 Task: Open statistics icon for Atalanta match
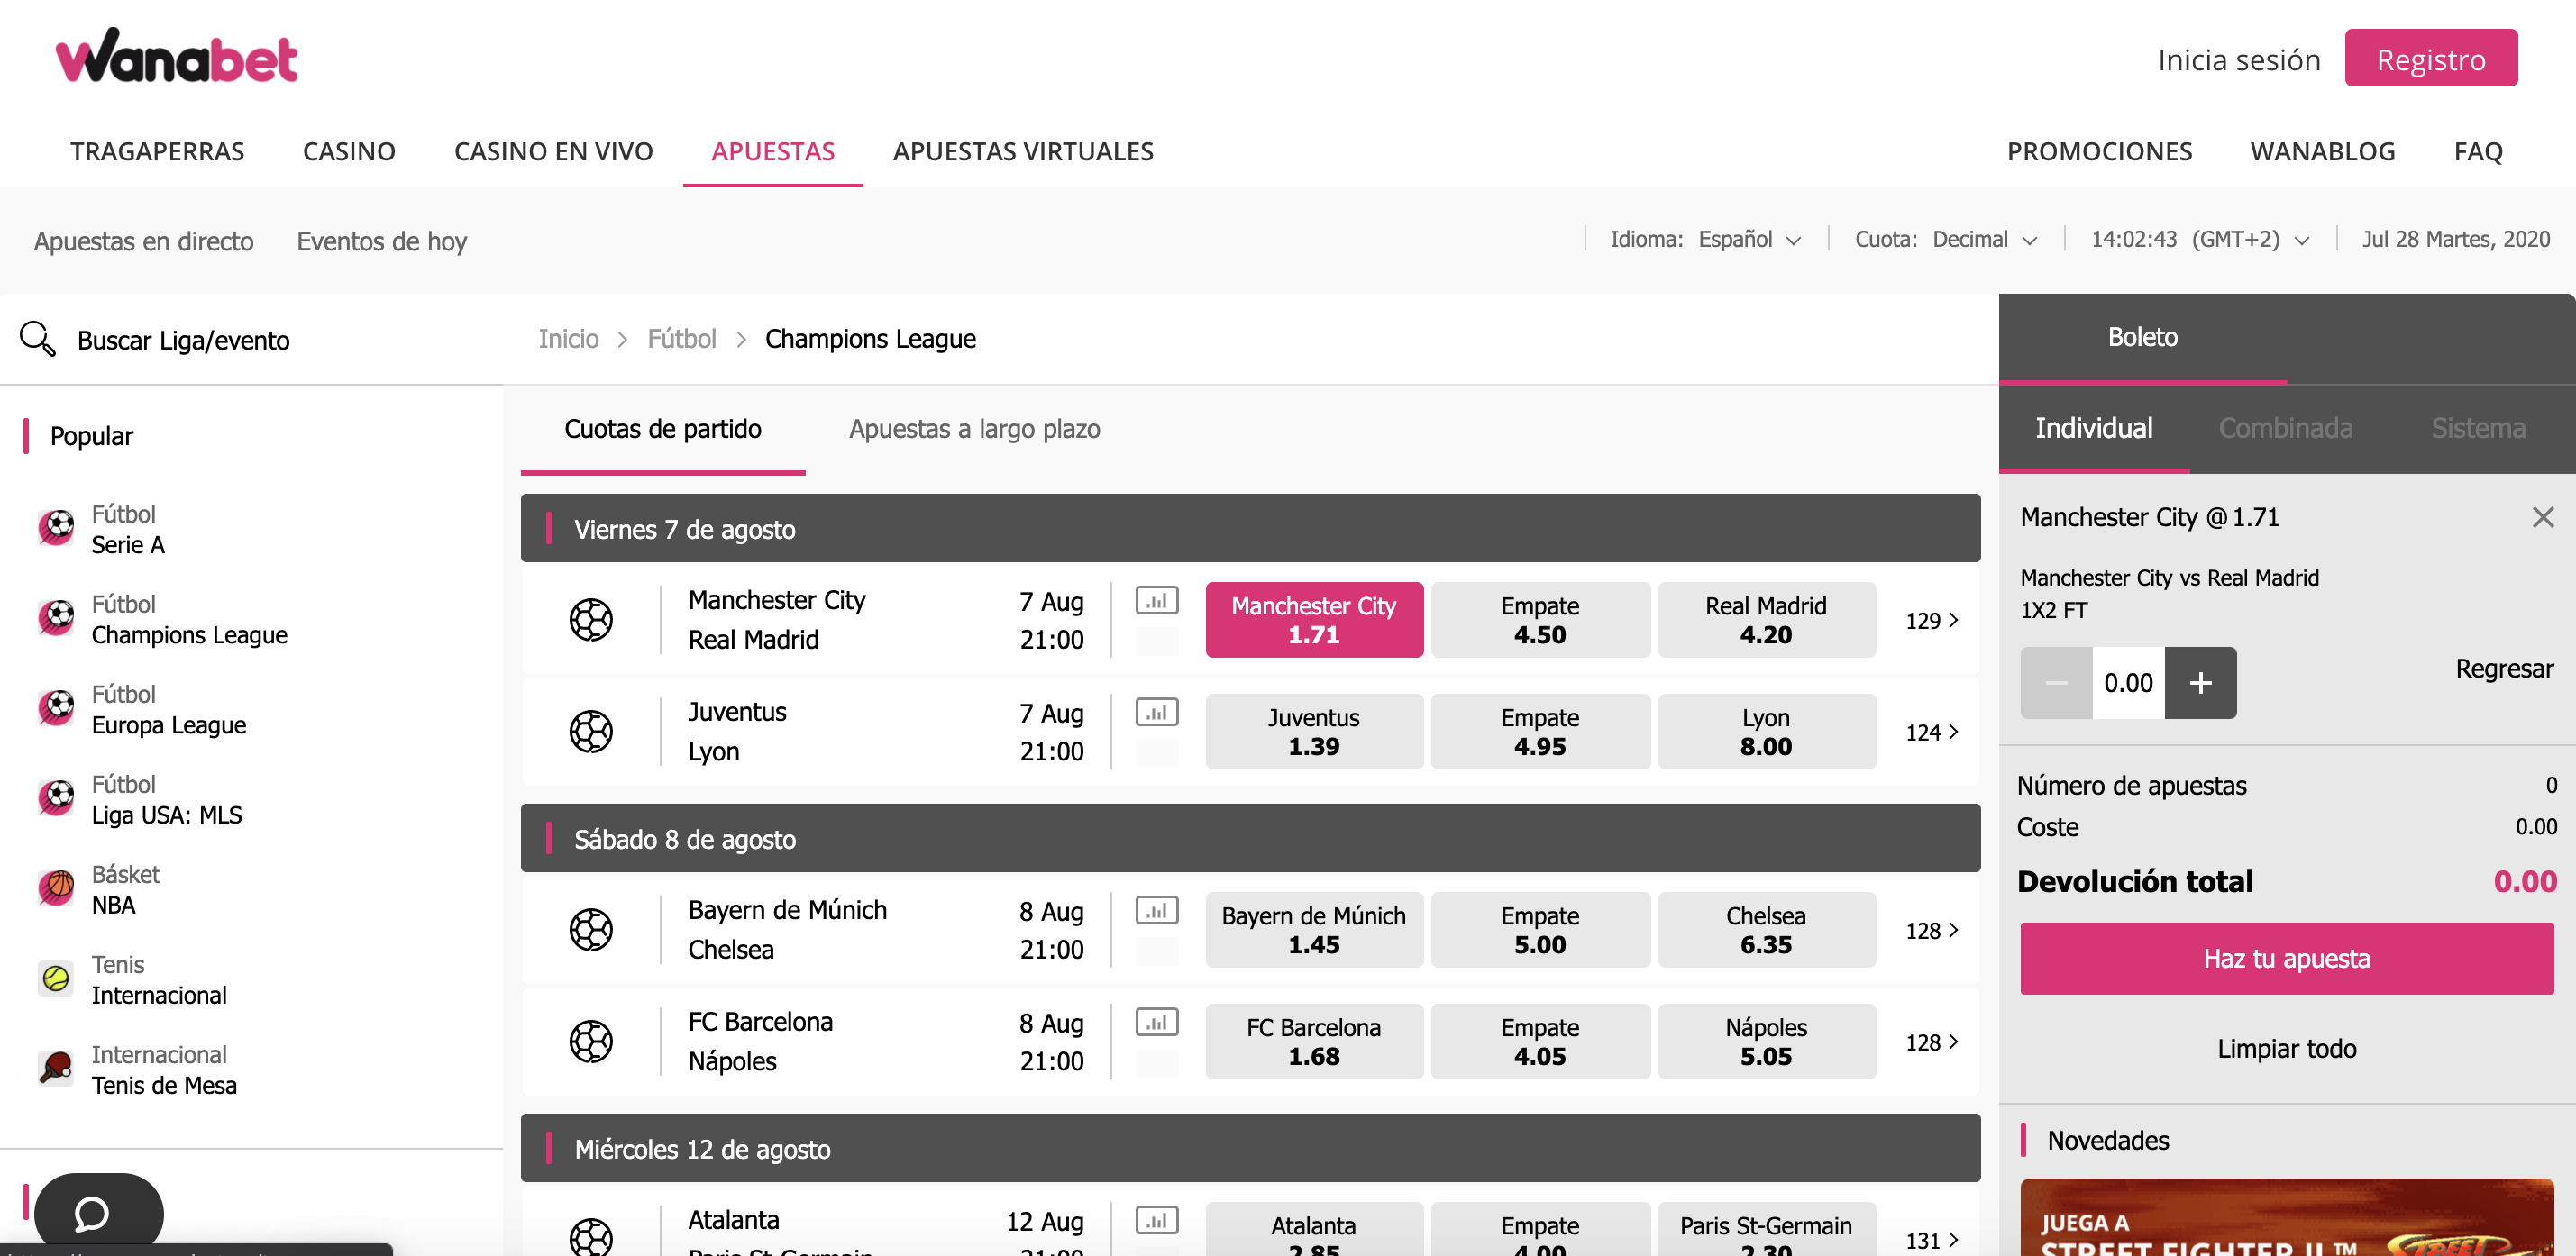point(1157,1221)
